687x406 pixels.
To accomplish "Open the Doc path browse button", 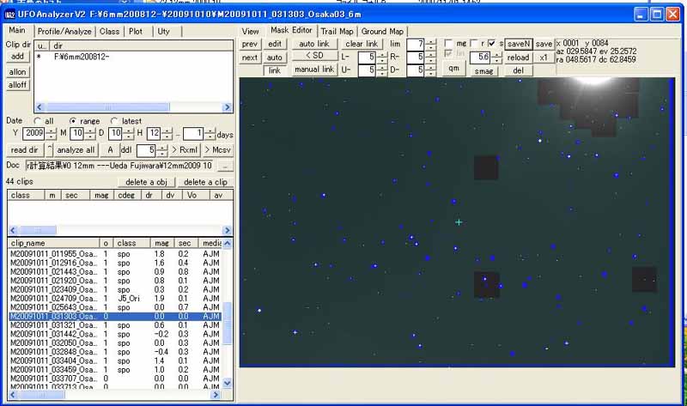I will (226, 166).
